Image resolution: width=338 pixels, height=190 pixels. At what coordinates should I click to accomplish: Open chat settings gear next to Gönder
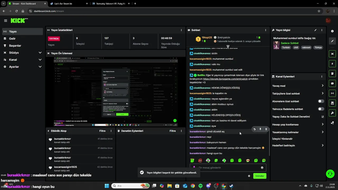point(249,176)
